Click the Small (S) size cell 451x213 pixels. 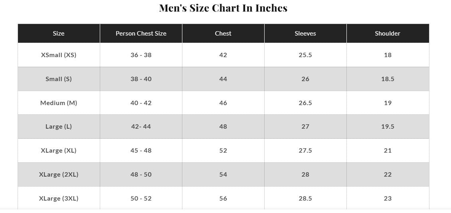click(x=59, y=79)
